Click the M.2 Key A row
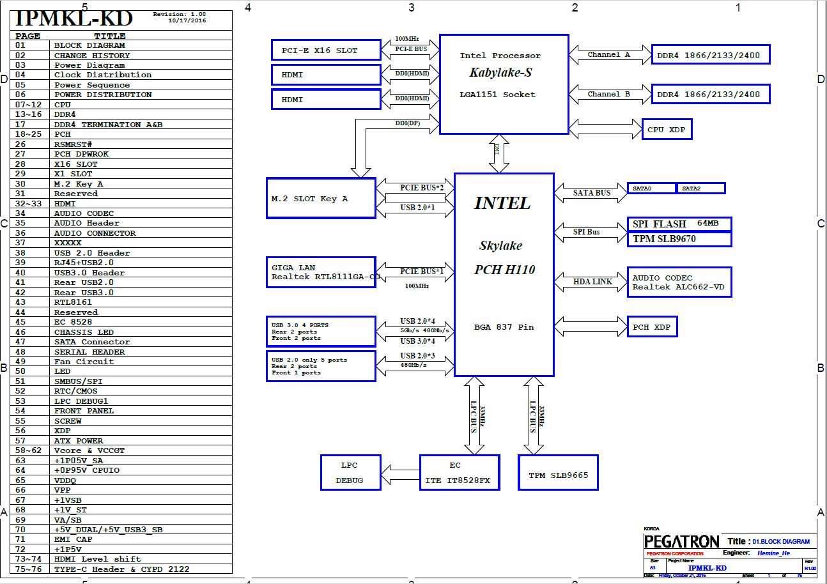 tap(121, 184)
